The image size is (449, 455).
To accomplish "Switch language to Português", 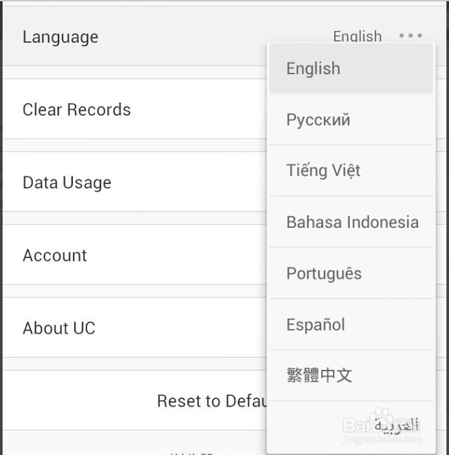I will 351,273.
